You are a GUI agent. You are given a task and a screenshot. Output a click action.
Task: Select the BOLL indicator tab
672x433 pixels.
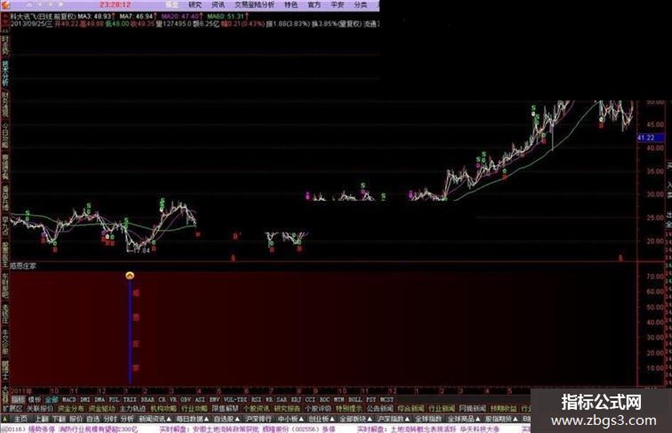(x=355, y=400)
